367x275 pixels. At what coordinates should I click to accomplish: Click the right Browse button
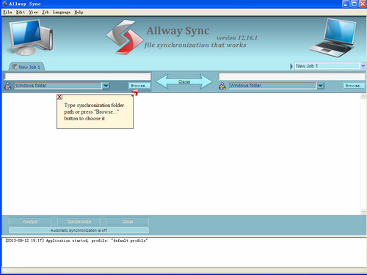(x=354, y=86)
